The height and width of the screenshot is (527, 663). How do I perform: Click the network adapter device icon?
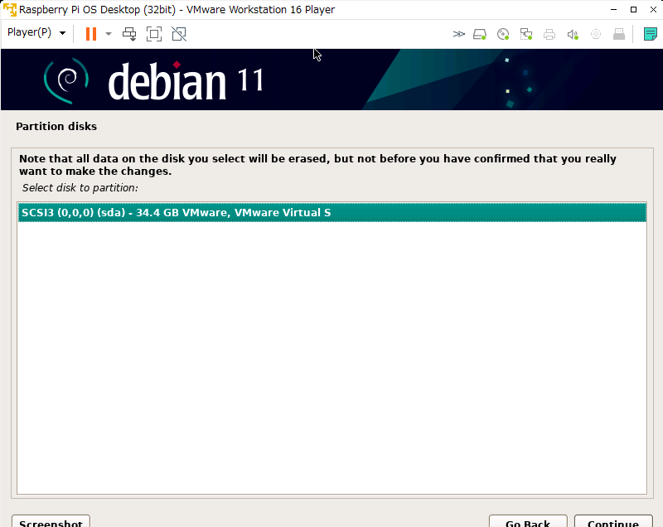526,34
